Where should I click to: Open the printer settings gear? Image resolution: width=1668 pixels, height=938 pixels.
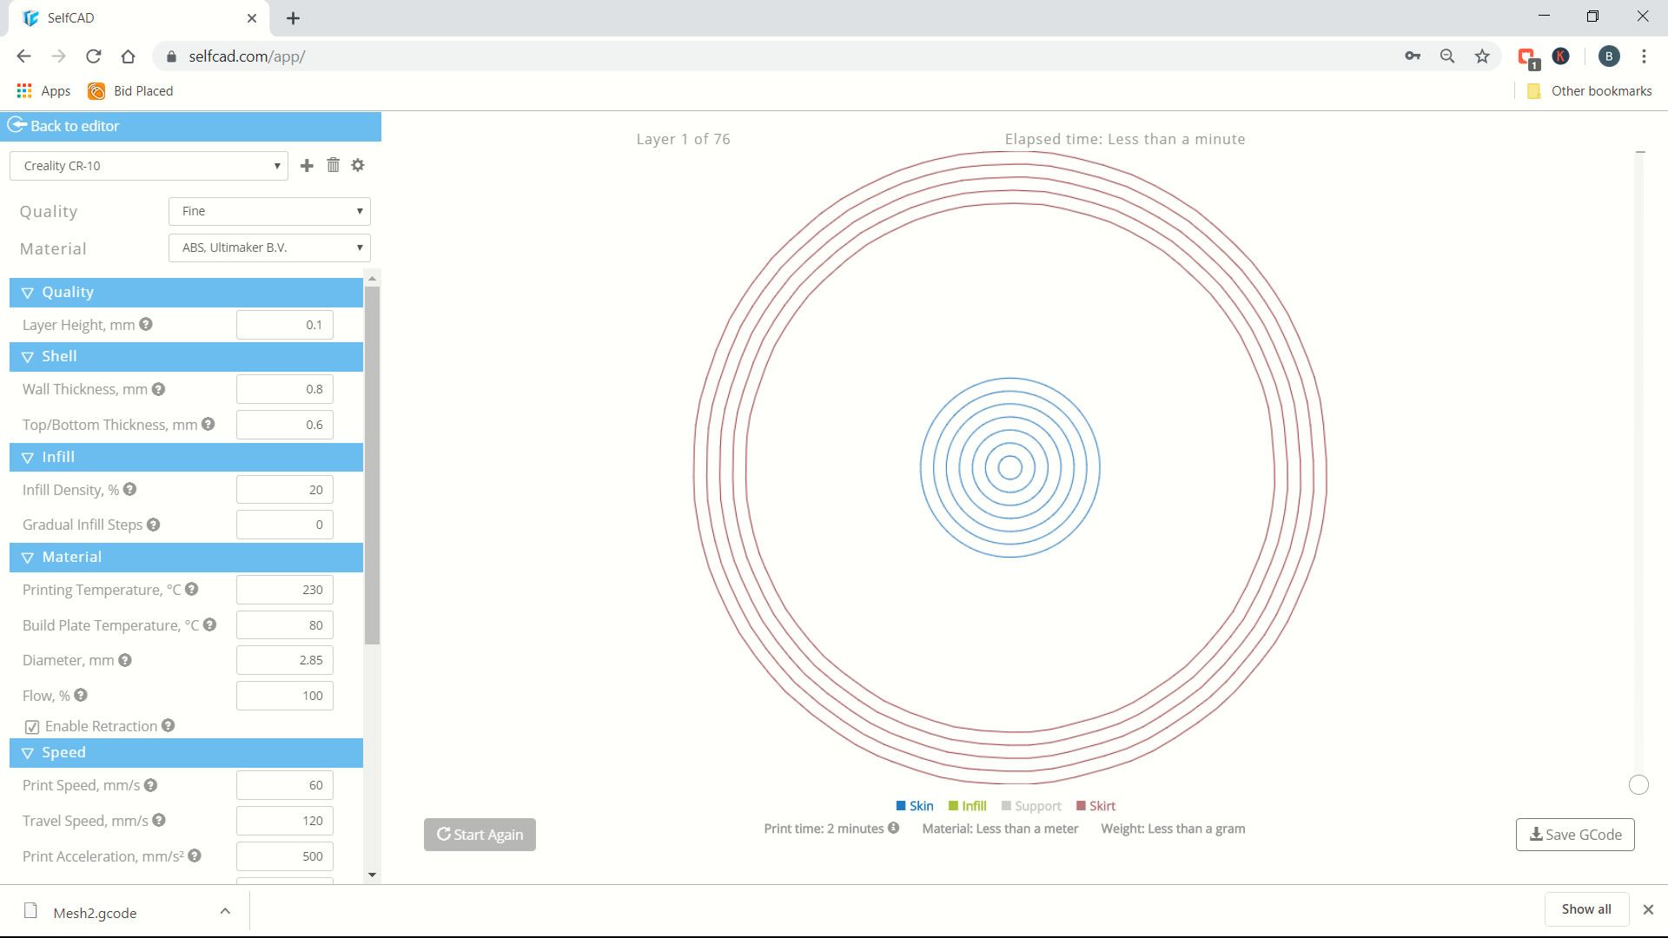(358, 165)
